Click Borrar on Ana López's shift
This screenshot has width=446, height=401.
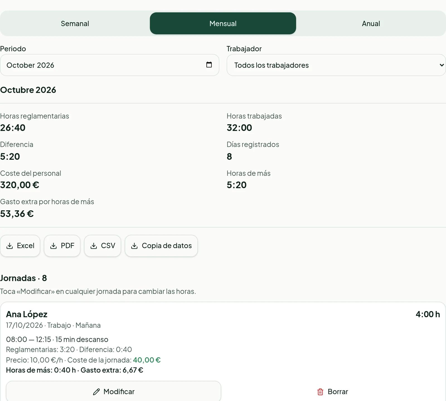[x=333, y=392]
